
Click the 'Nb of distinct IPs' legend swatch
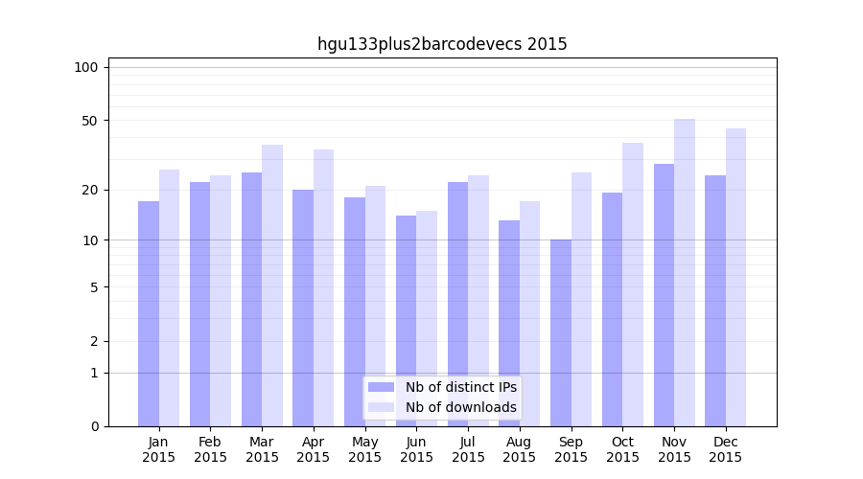click(x=381, y=387)
